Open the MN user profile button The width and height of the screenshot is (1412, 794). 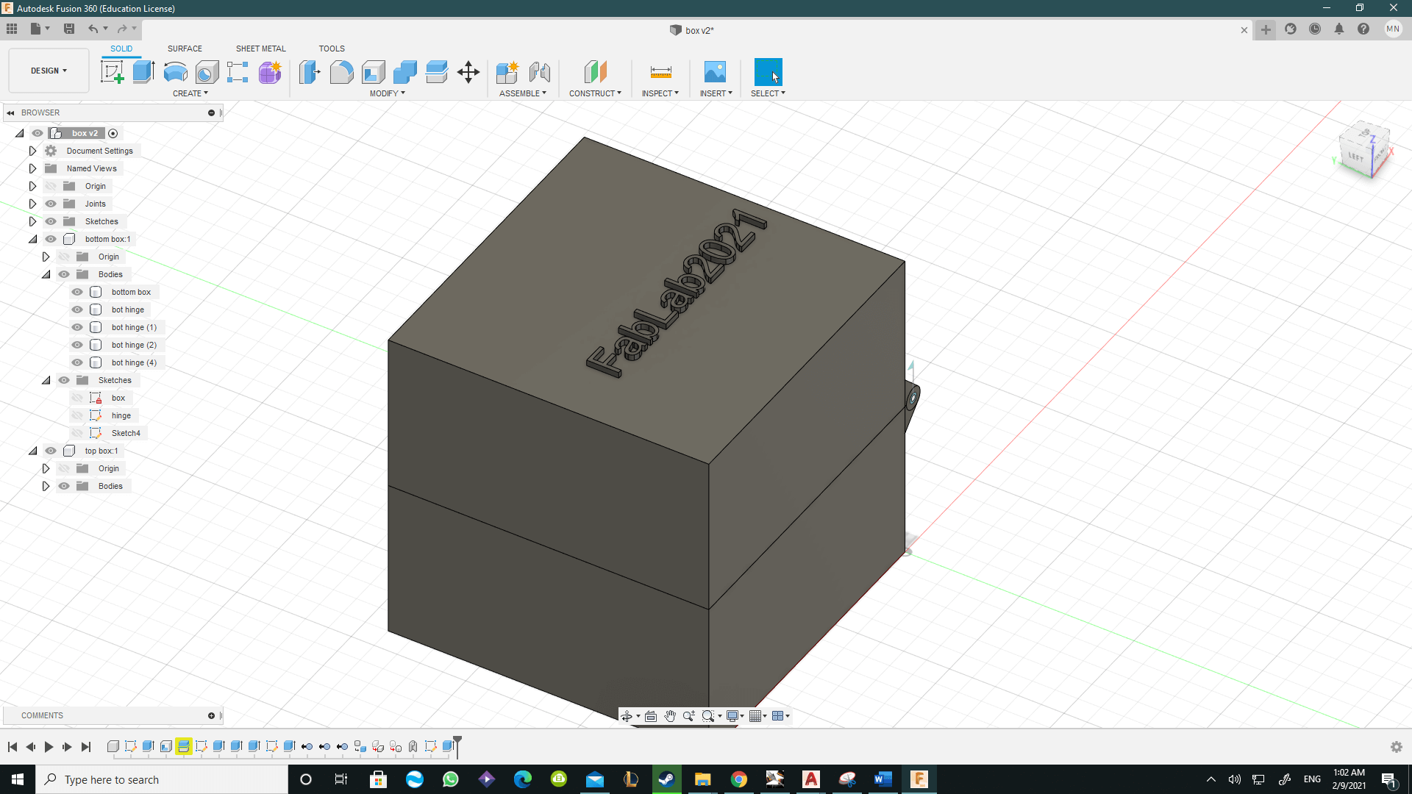pyautogui.click(x=1393, y=29)
